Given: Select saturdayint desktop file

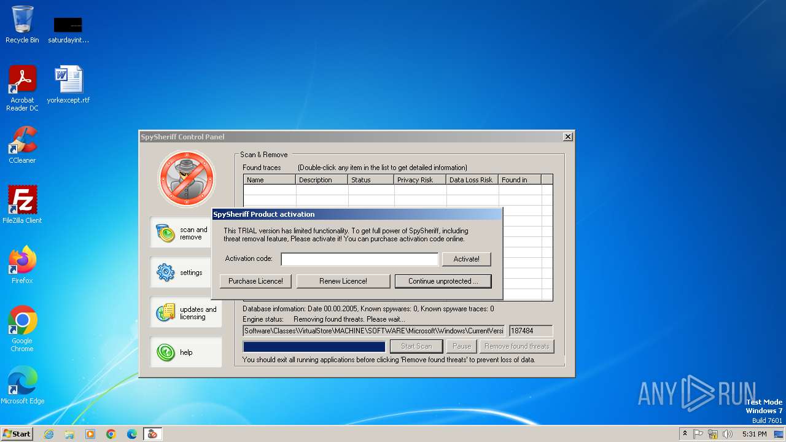Looking at the screenshot, I should click(68, 29).
